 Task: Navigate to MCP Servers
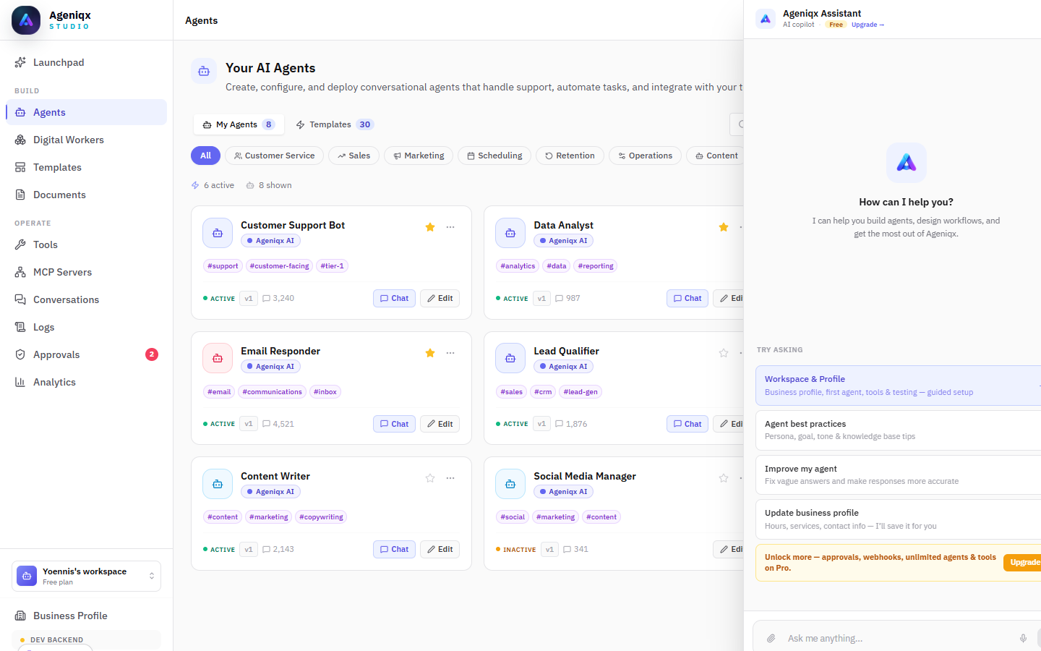pyautogui.click(x=87, y=272)
